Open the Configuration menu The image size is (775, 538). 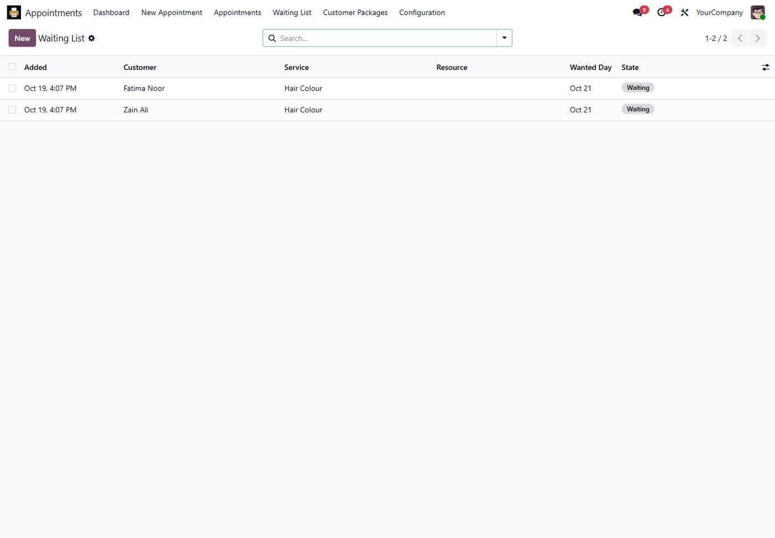pos(422,12)
